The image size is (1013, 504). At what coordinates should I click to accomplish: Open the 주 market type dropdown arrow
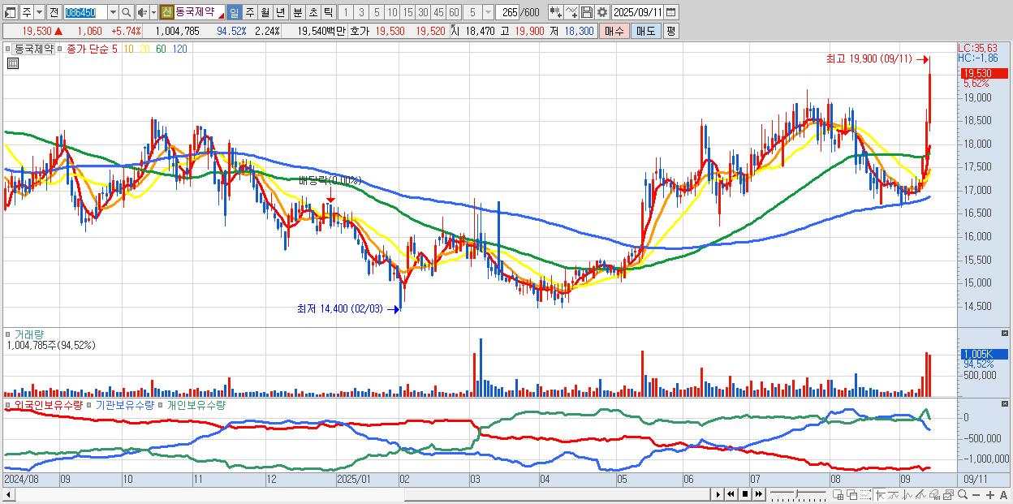coord(40,12)
